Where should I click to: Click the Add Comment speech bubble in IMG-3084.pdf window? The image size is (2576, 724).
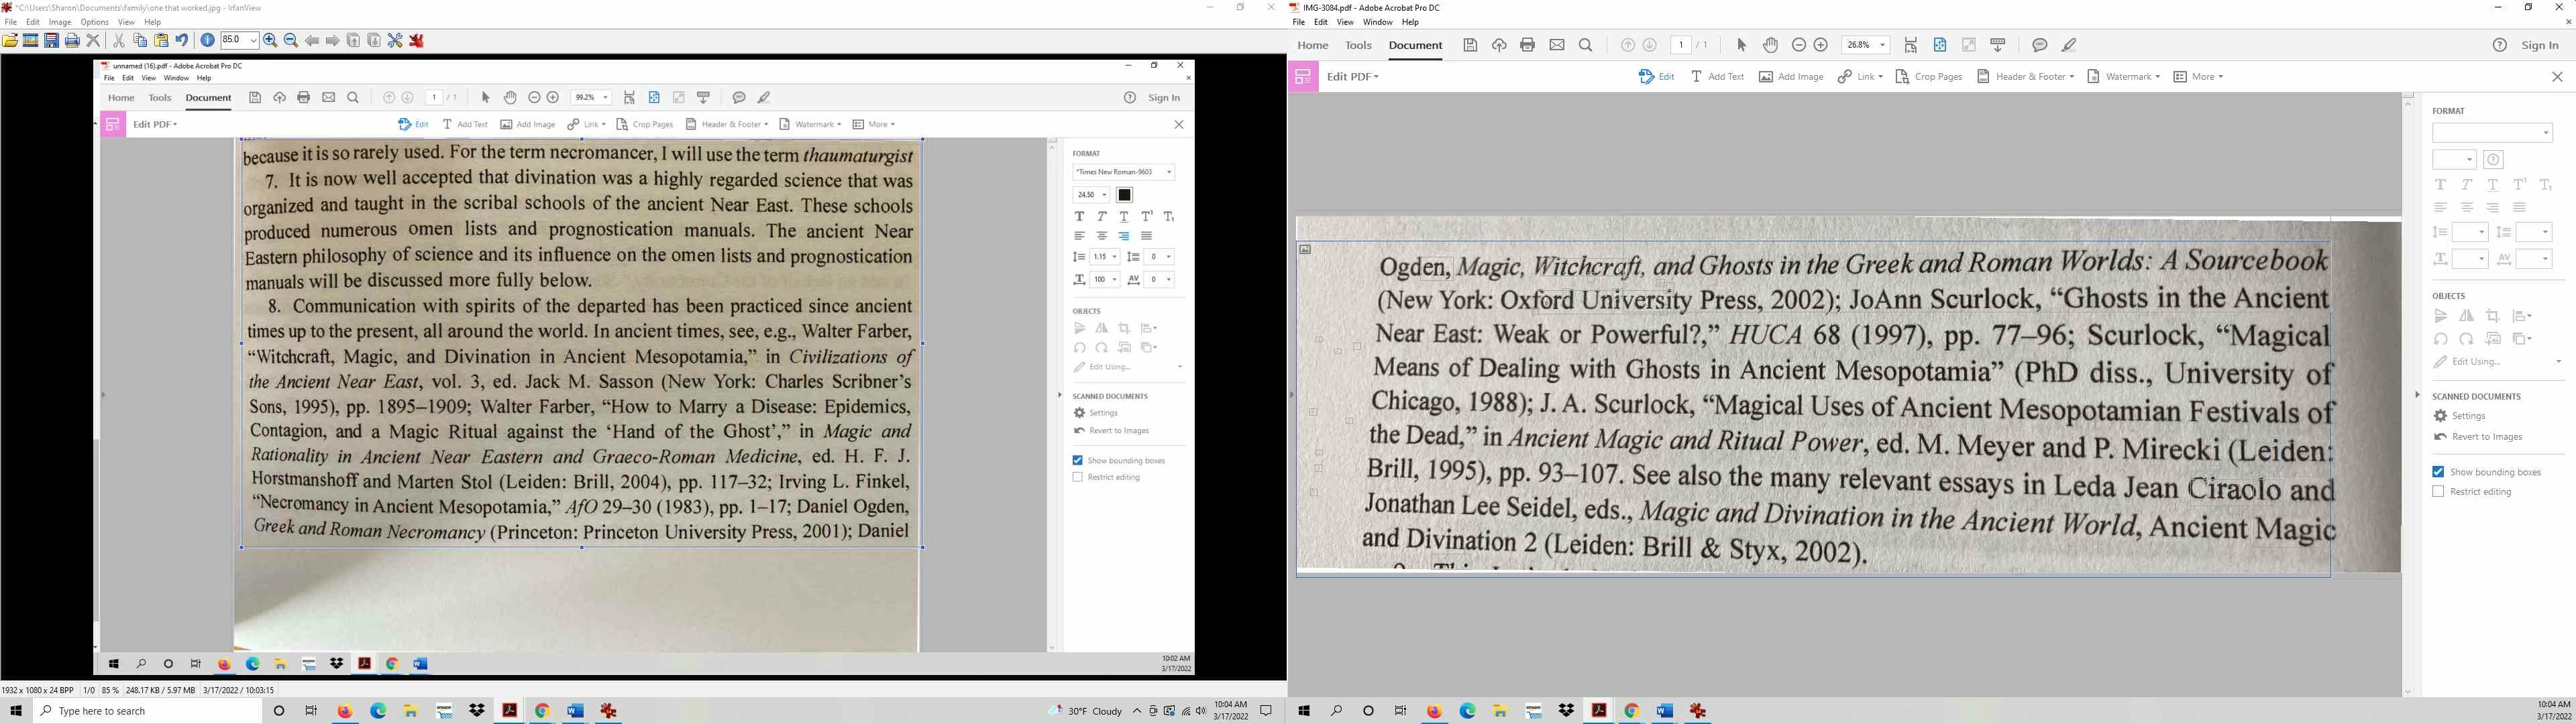2040,45
